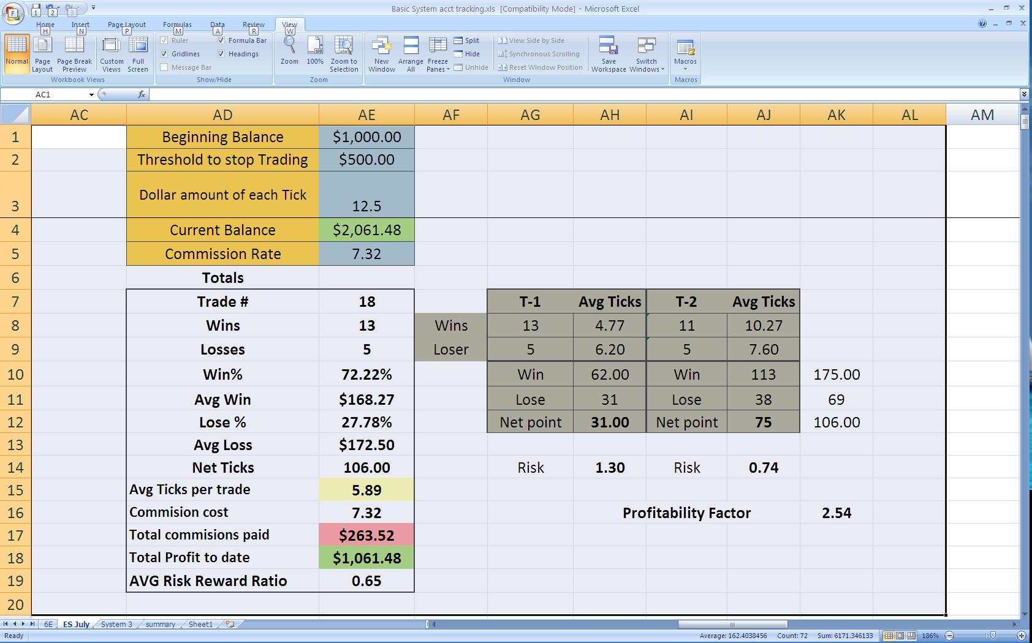Click Synchronous Scrolling

click(539, 54)
